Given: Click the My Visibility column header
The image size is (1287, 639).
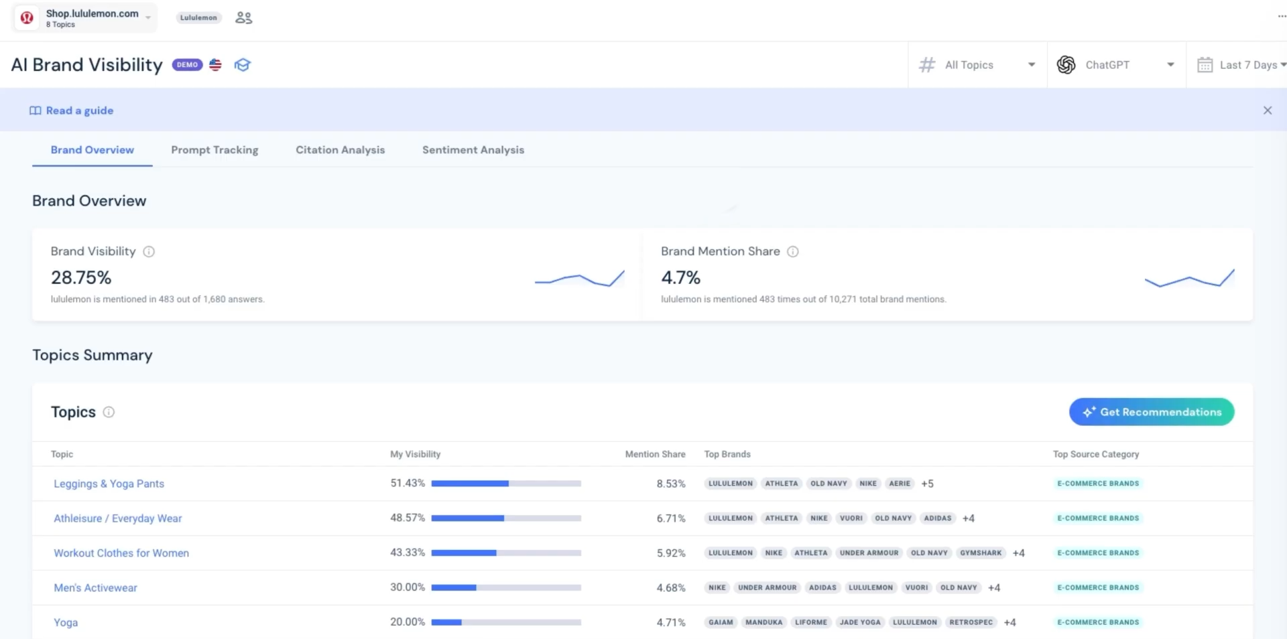Looking at the screenshot, I should [416, 454].
